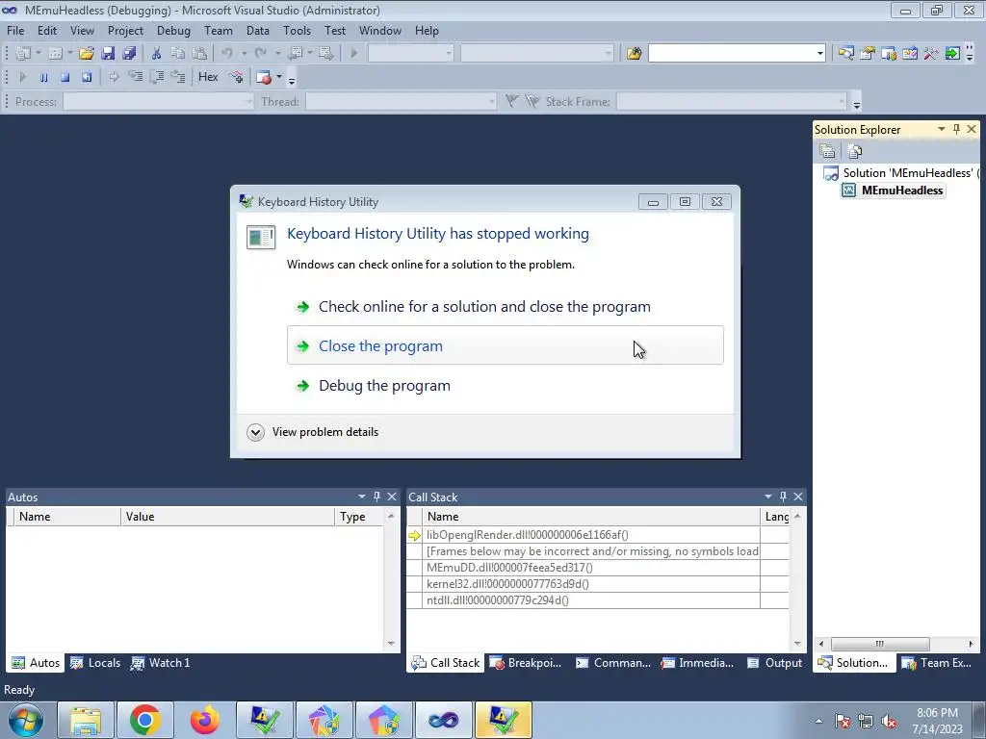Click the Navigate Backward icon

[296, 54]
